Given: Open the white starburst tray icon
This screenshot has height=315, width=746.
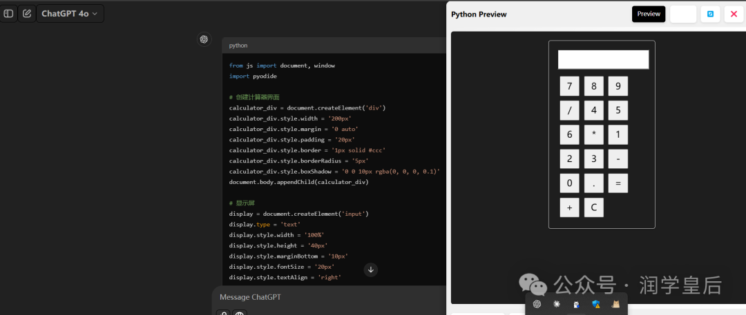Looking at the screenshot, I should pyautogui.click(x=557, y=304).
